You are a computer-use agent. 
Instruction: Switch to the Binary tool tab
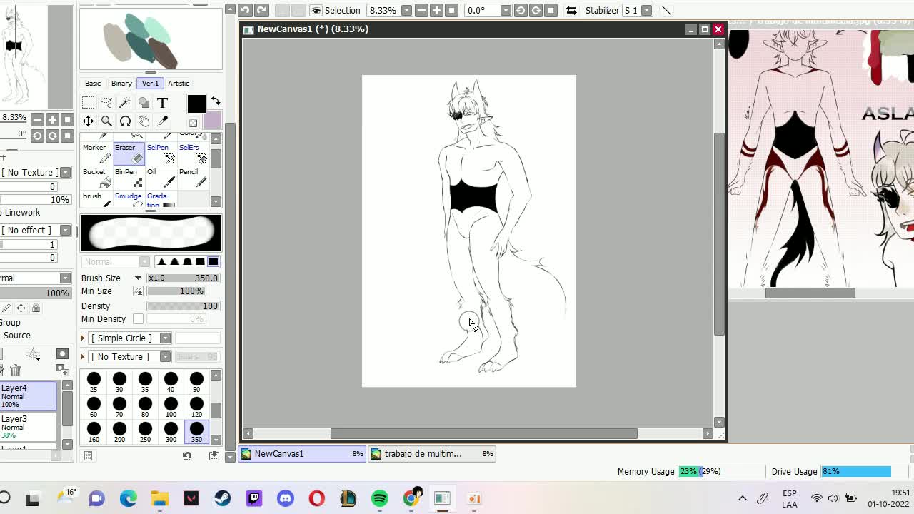(121, 83)
